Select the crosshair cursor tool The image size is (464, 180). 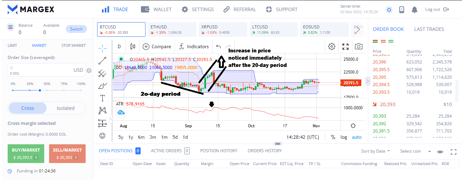click(102, 47)
